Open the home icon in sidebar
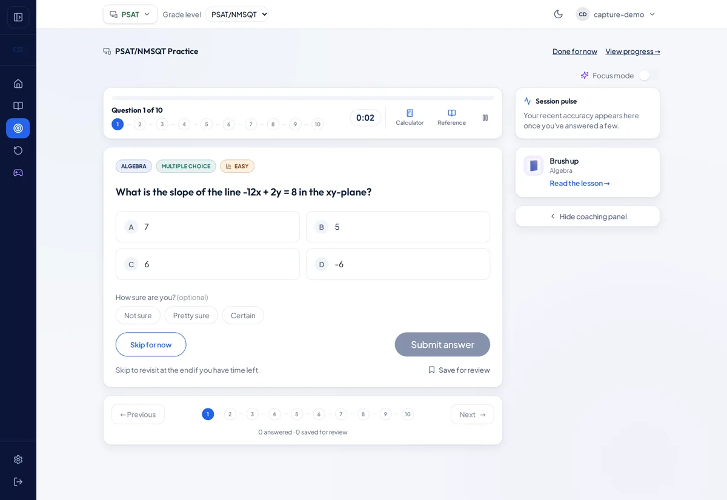 point(18,84)
